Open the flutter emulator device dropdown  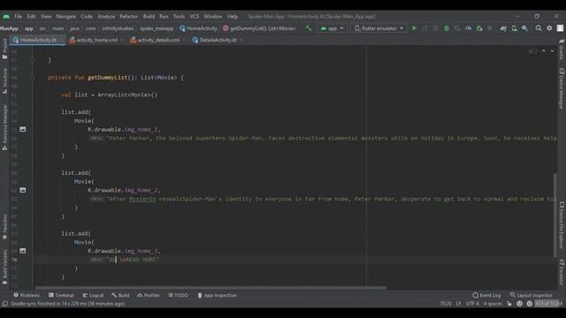tap(379, 28)
